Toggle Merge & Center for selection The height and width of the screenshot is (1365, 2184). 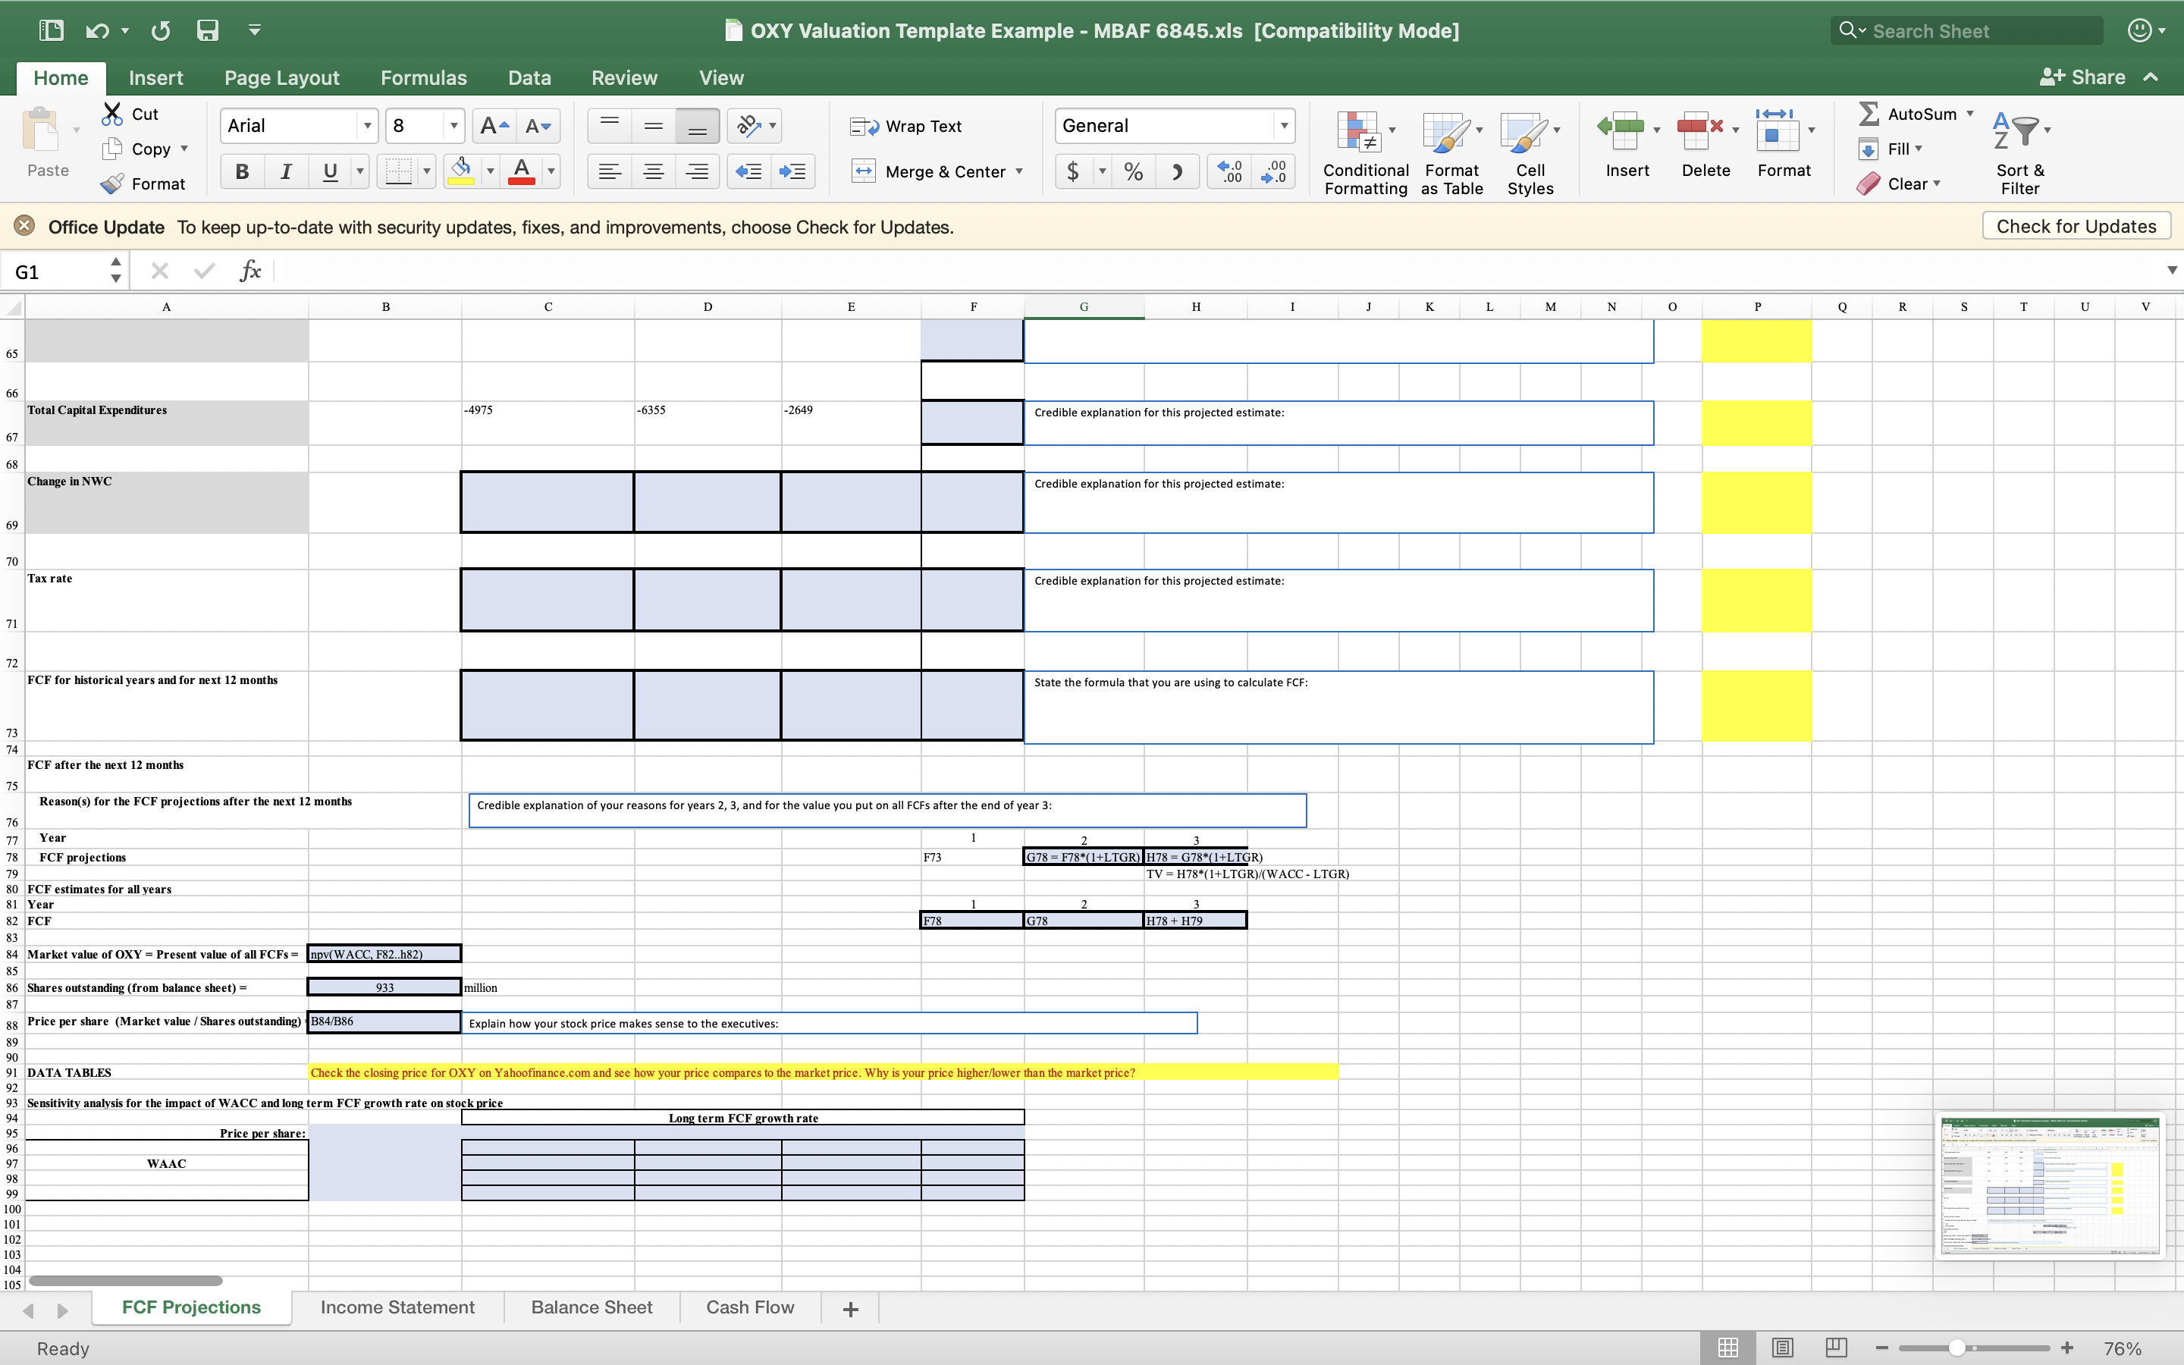pos(937,171)
